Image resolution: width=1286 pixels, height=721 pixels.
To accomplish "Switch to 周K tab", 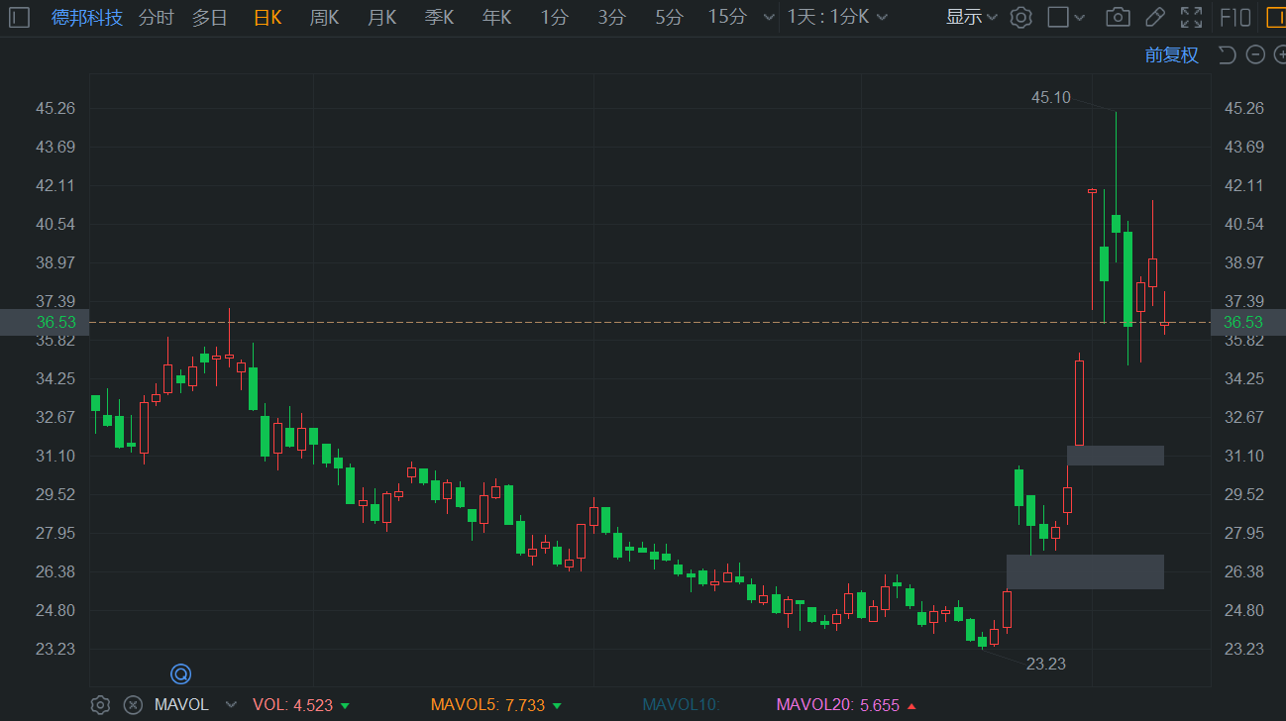I will pyautogui.click(x=324, y=17).
